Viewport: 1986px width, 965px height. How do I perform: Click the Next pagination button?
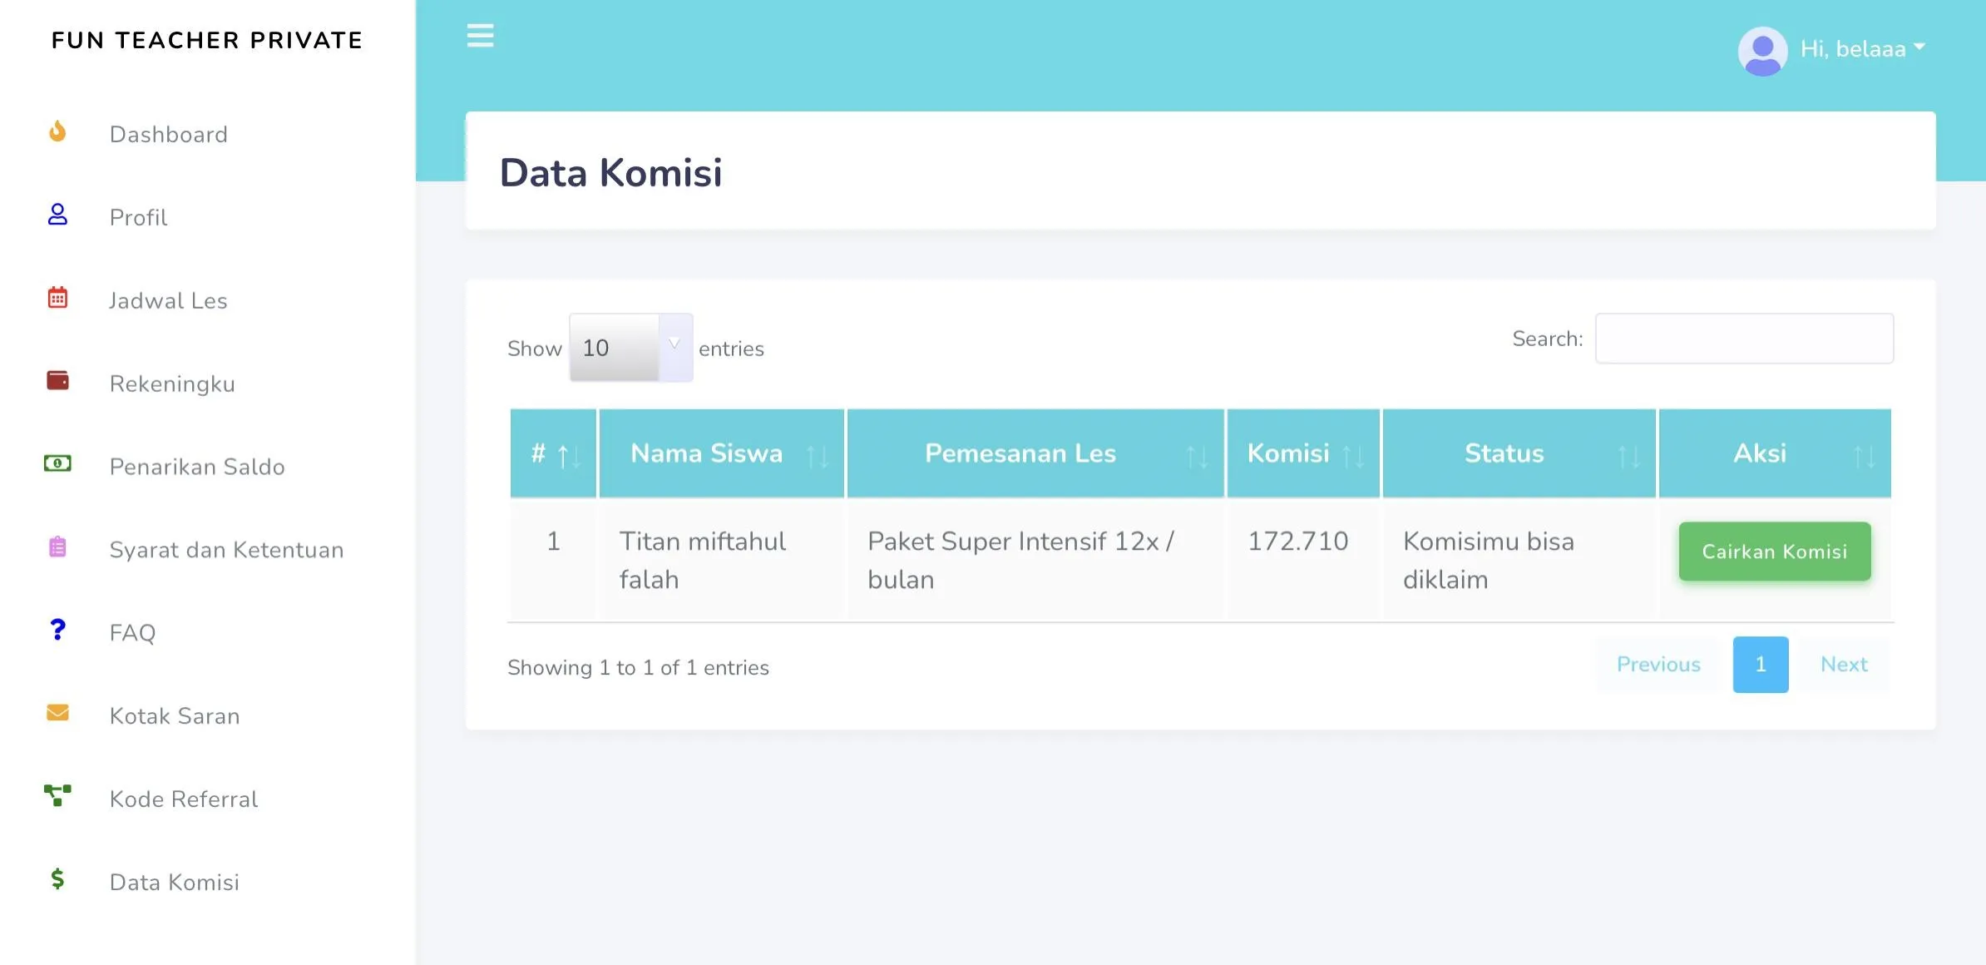[1844, 664]
